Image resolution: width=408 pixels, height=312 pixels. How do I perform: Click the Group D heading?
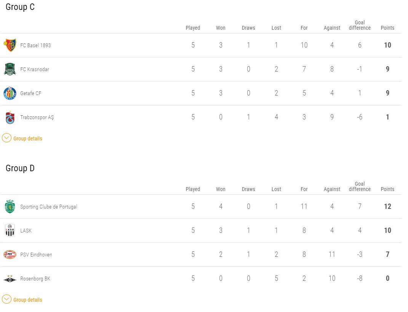(x=20, y=168)
